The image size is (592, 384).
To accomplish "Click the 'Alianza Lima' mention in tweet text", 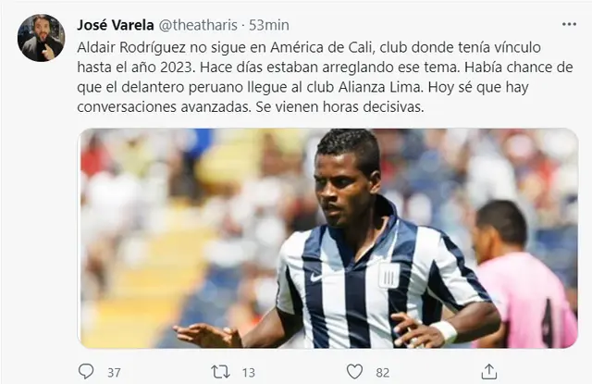I will [x=380, y=87].
